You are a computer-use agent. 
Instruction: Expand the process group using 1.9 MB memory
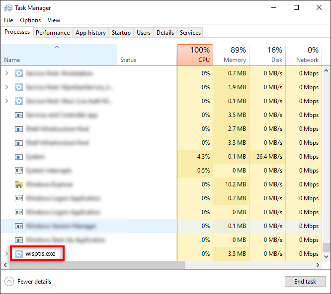(x=7, y=87)
